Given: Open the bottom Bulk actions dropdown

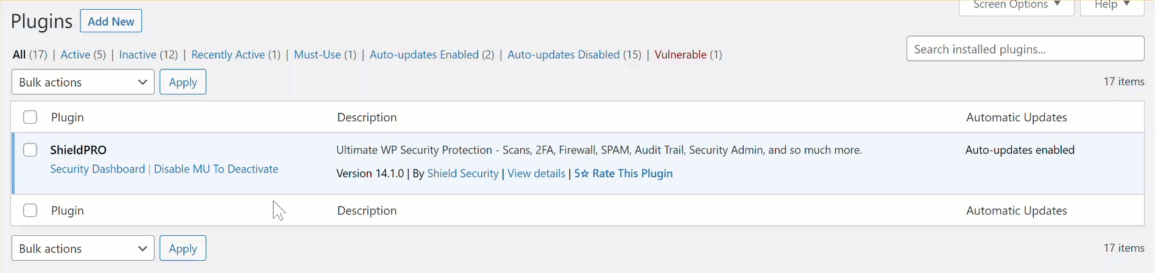Looking at the screenshot, I should click(83, 249).
